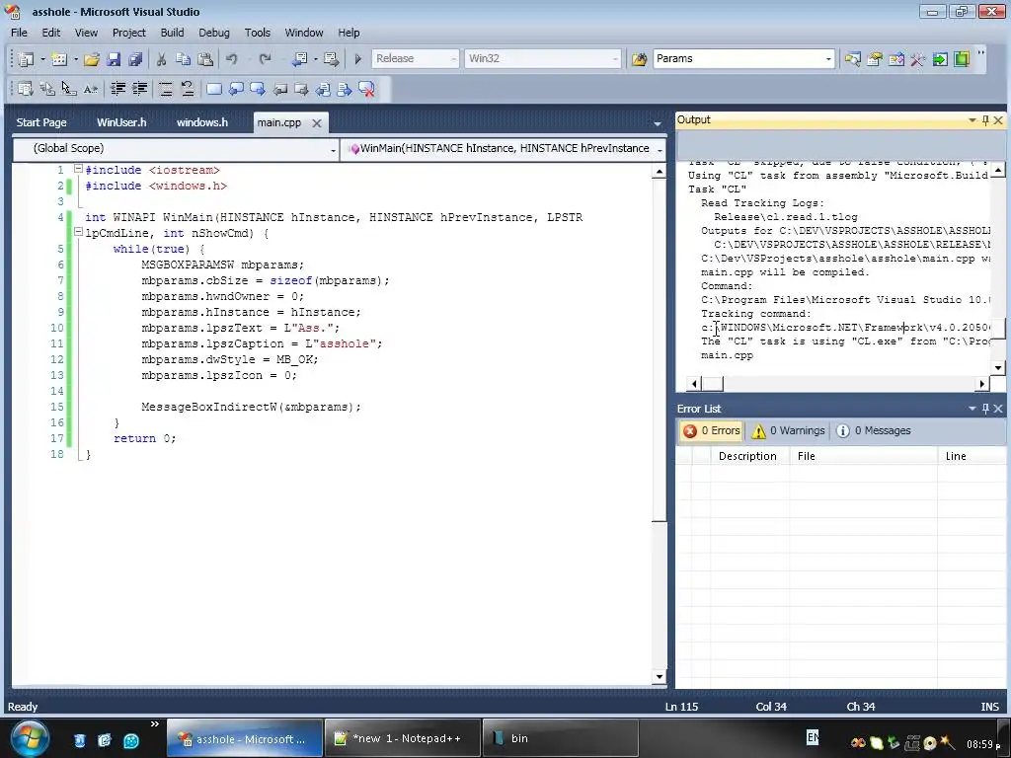
Task: Open the Output window position menu arrow
Action: point(972,120)
